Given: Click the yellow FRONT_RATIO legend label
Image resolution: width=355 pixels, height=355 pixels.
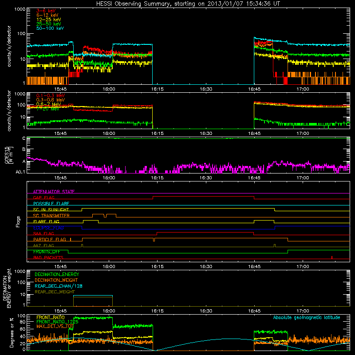Looking at the screenshot, I should point(51,317).
